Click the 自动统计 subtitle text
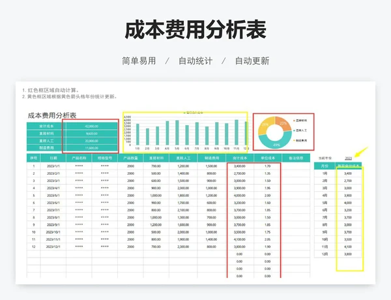 point(195,61)
